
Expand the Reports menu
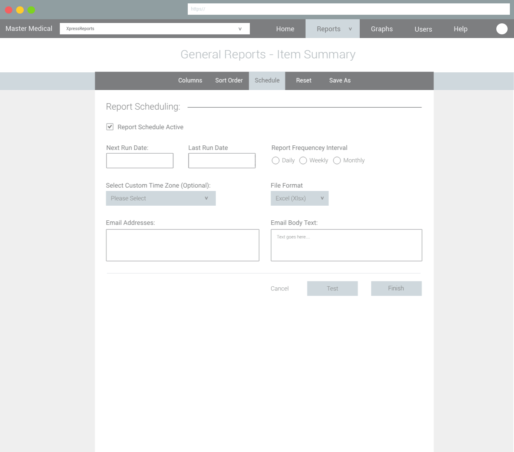click(333, 29)
